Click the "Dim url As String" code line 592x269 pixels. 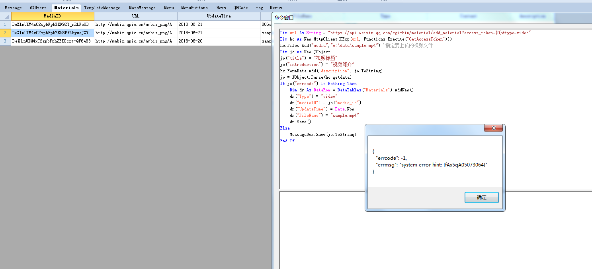(405, 33)
